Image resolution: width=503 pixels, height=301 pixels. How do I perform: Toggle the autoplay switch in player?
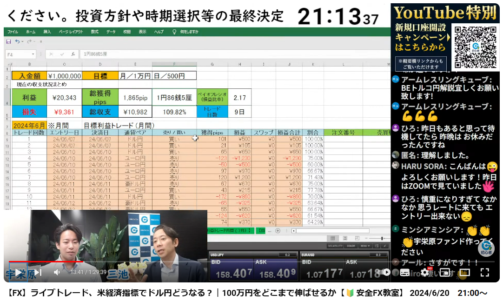tap(385, 272)
